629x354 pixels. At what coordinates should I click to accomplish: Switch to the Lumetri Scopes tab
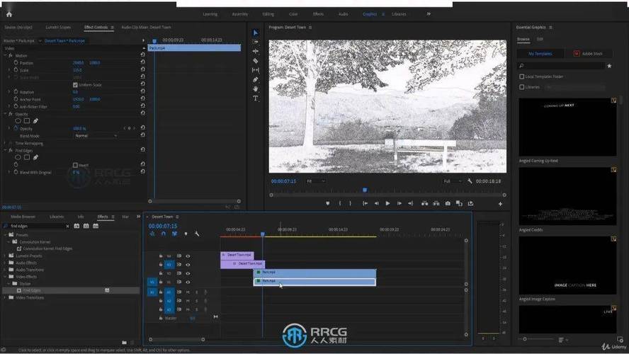point(57,27)
